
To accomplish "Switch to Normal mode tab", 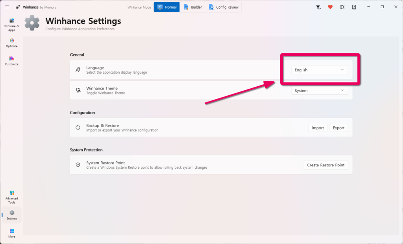I will 167,7.
